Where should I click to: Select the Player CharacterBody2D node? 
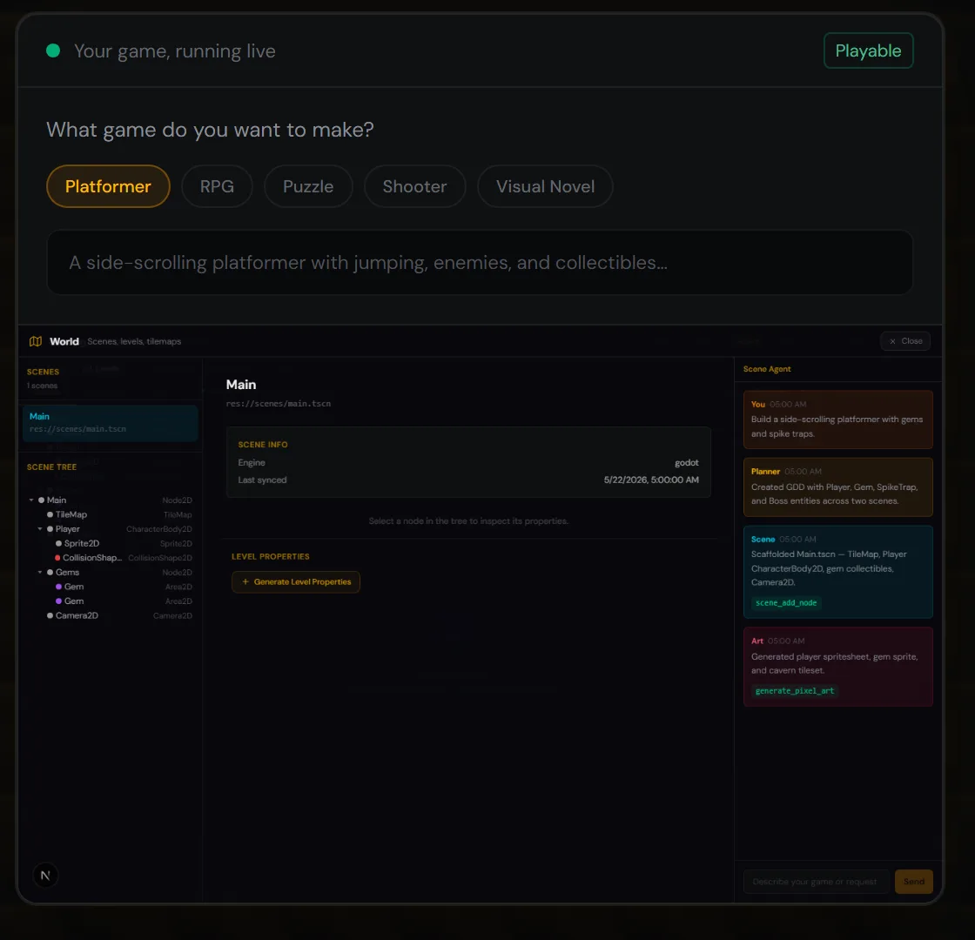click(x=110, y=529)
